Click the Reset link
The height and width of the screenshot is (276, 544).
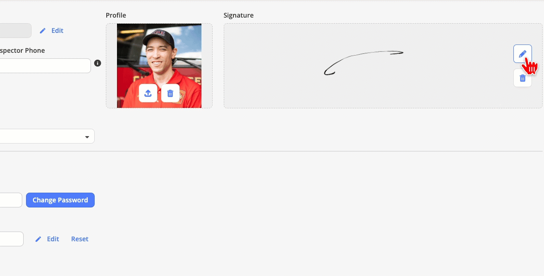point(80,239)
